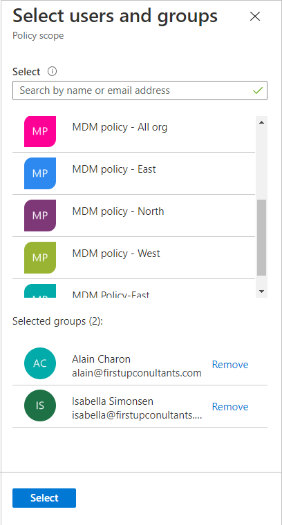Click the green checkmark in search box
The width and height of the screenshot is (282, 525).
(258, 90)
